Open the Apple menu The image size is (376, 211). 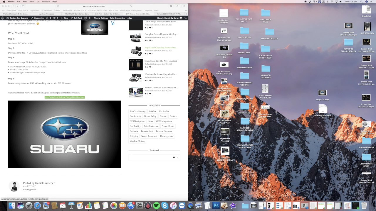(x=4, y=1)
